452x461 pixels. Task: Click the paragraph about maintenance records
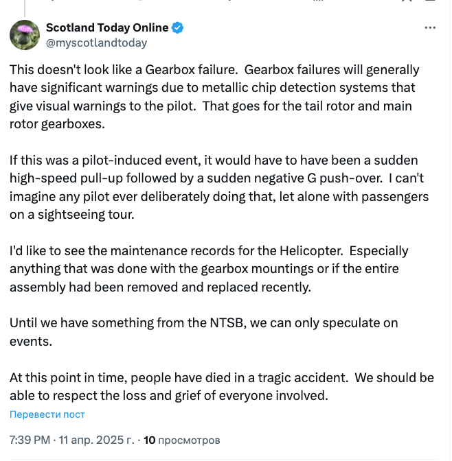(x=209, y=269)
